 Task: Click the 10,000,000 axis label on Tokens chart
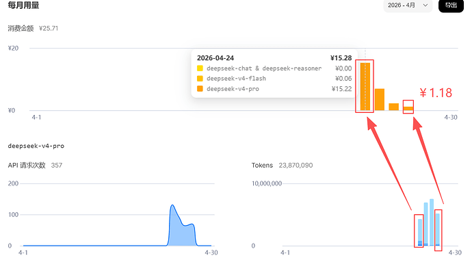click(267, 183)
